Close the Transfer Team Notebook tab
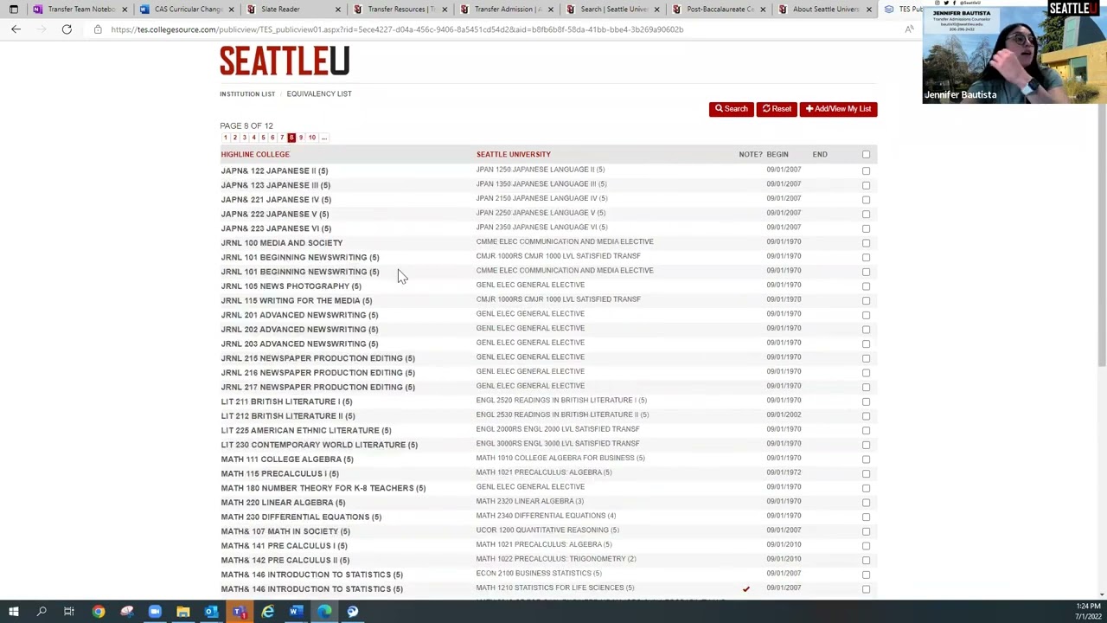This screenshot has height=623, width=1107. pos(125,10)
